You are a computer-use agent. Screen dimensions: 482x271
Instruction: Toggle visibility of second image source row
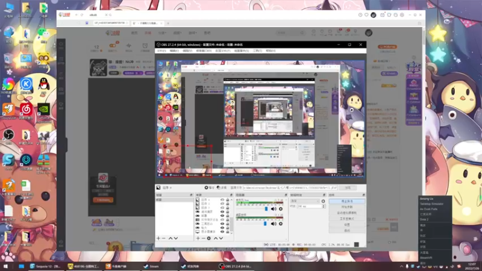[222, 204]
